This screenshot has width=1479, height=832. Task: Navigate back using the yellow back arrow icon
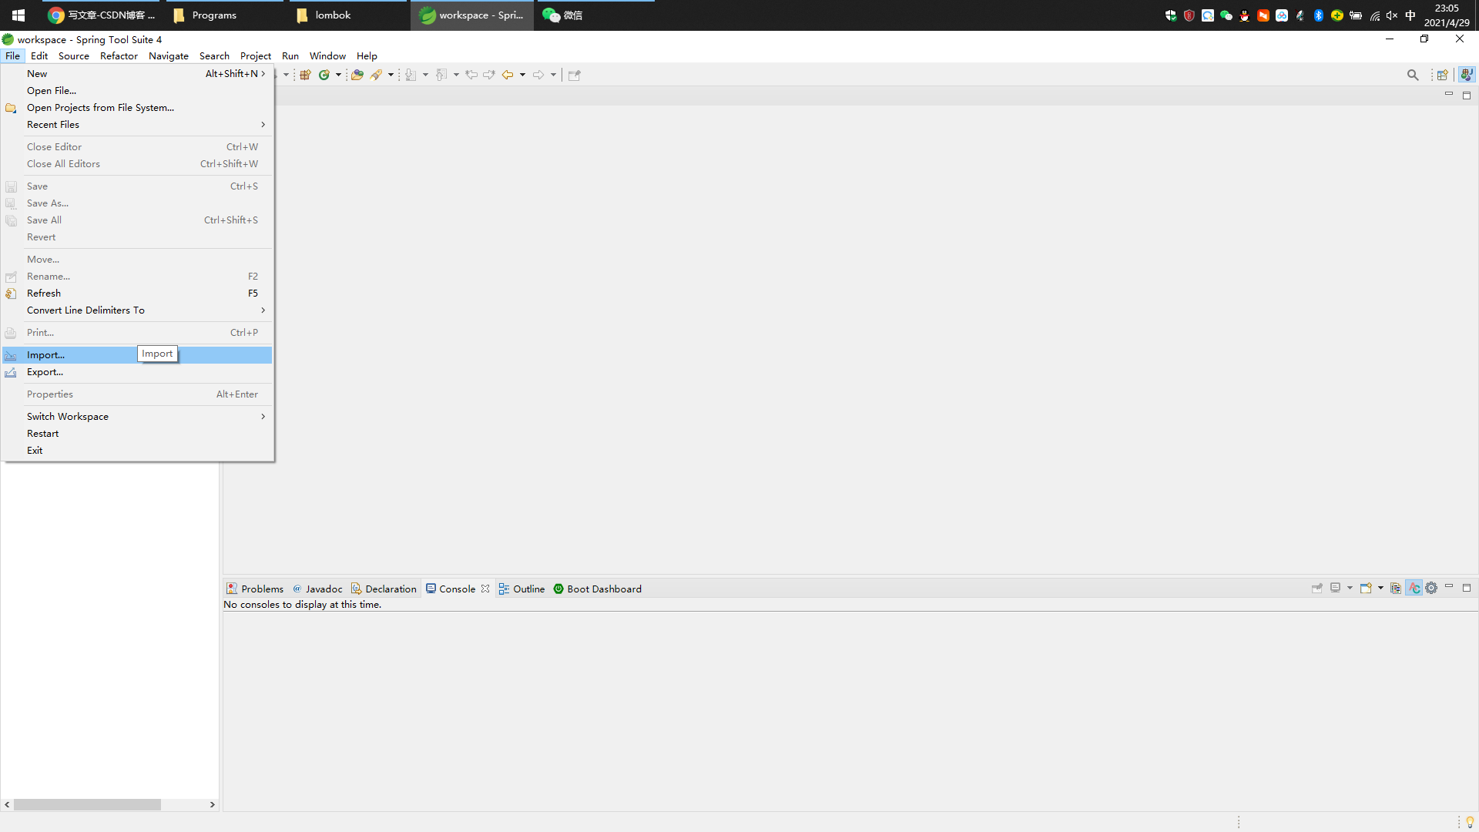click(508, 75)
